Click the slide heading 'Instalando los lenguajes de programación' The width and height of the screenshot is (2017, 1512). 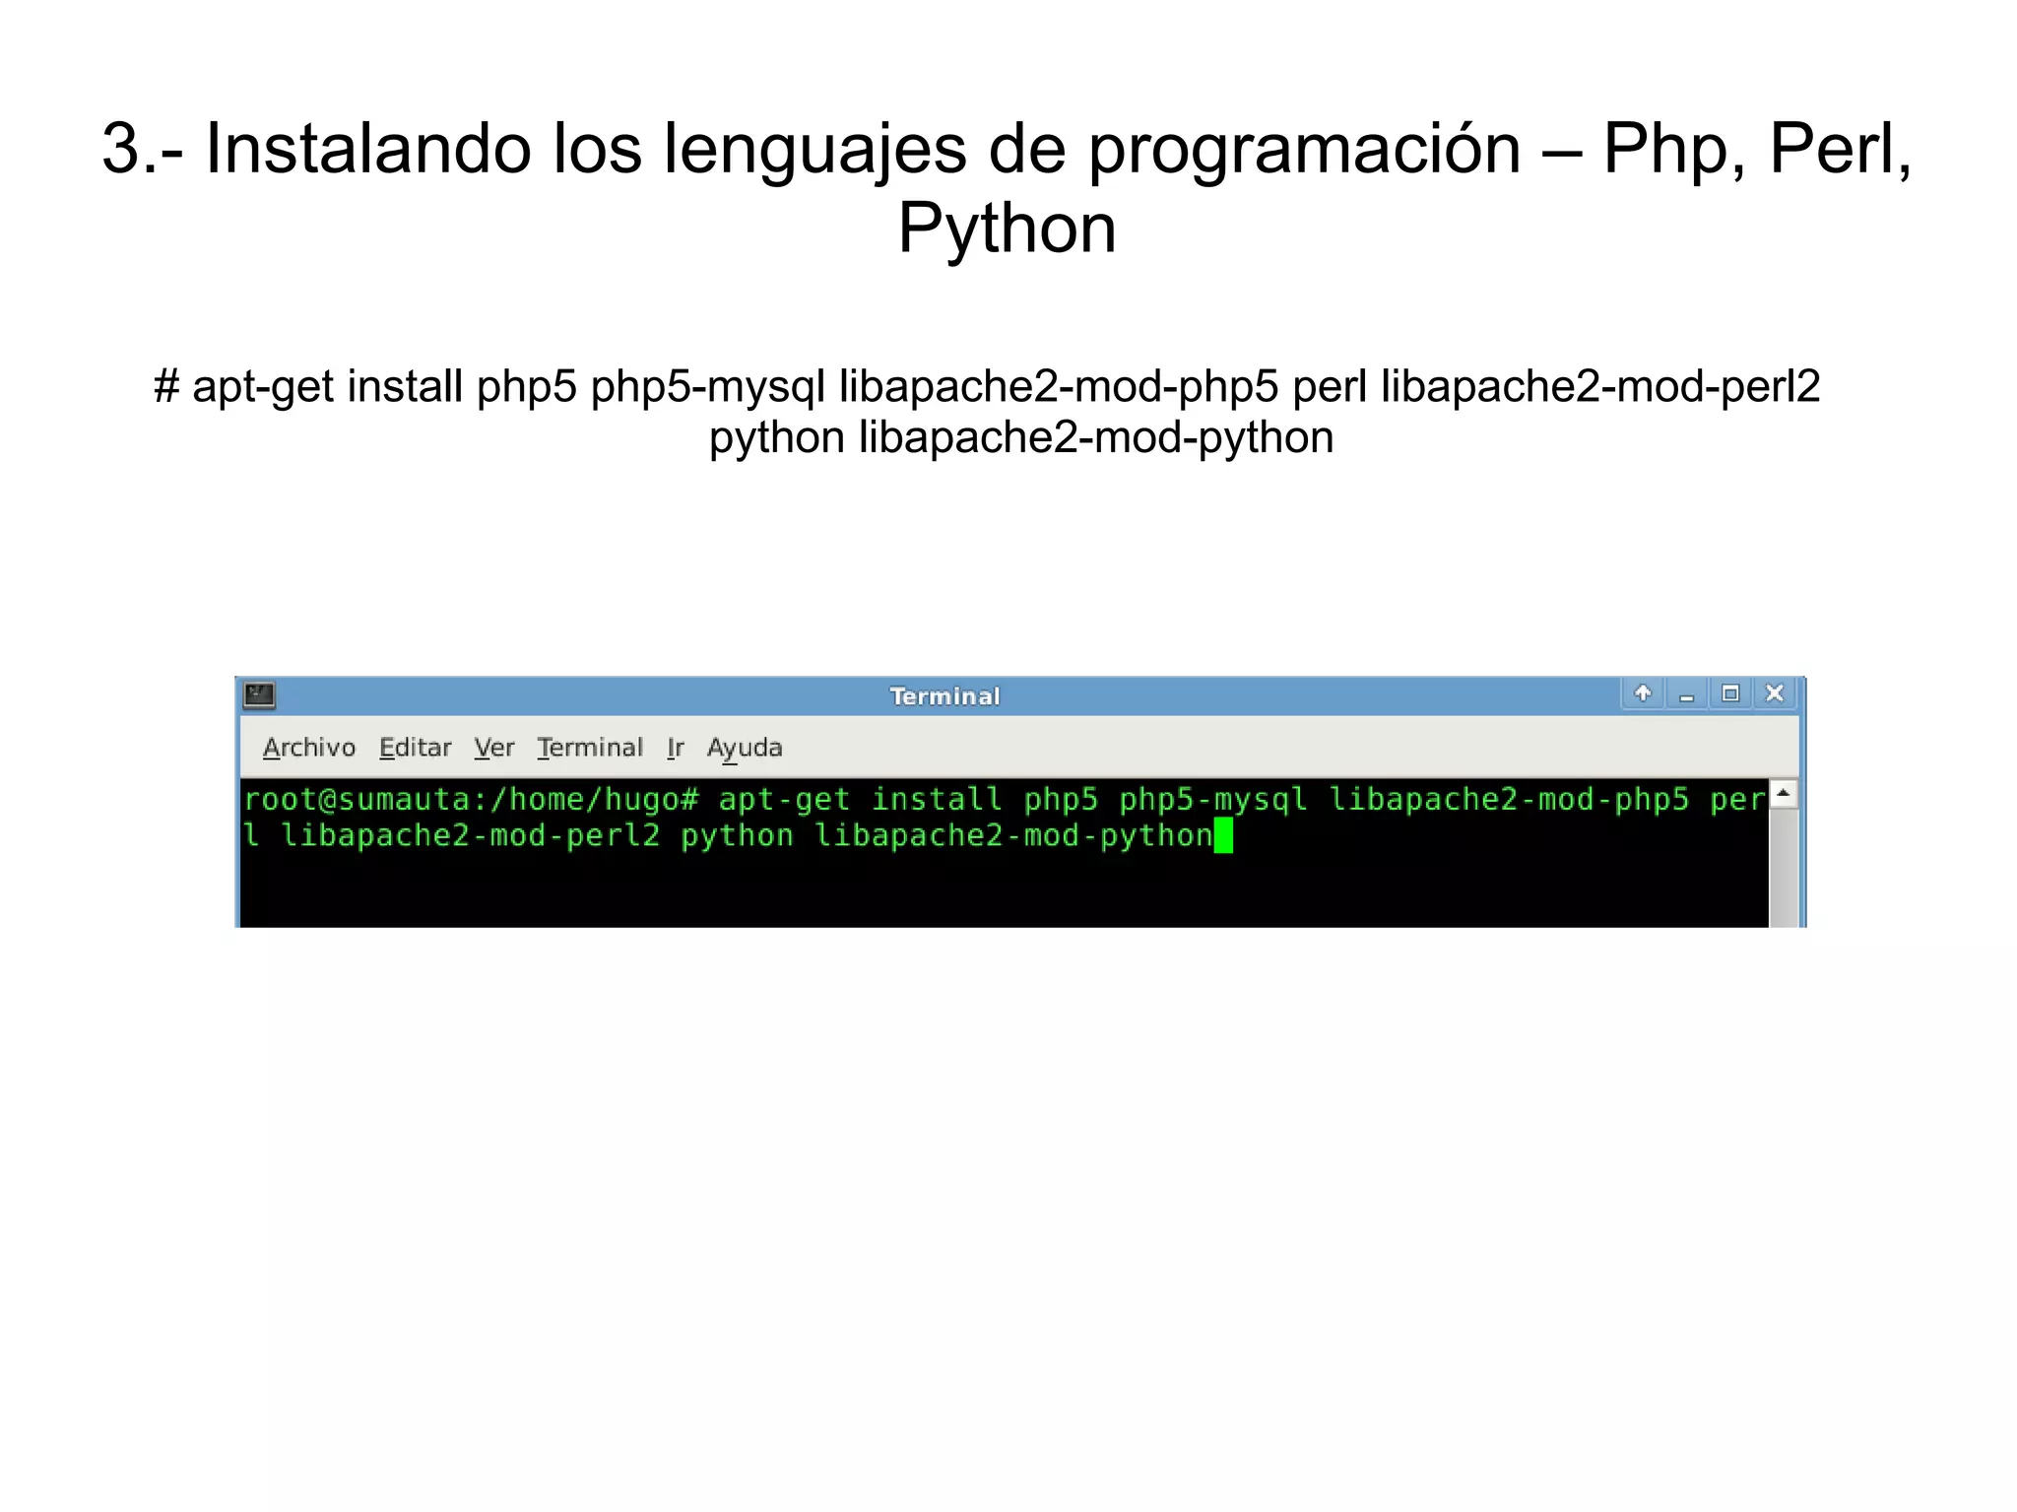[864, 150]
